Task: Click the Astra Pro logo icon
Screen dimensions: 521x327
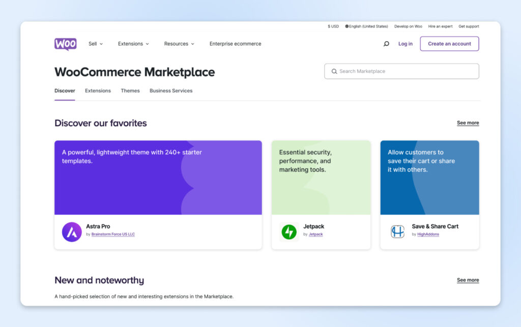Action: [x=72, y=232]
